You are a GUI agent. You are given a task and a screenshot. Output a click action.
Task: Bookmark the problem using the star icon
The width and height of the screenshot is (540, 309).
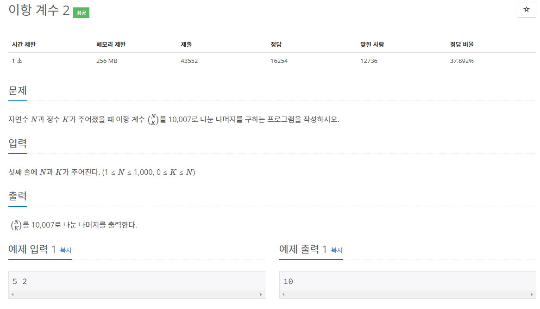[x=527, y=10]
